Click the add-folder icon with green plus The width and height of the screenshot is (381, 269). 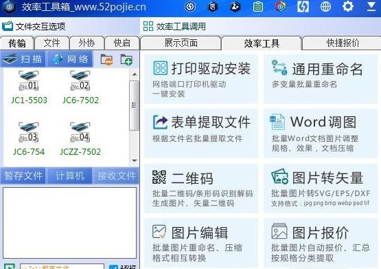coord(126,59)
